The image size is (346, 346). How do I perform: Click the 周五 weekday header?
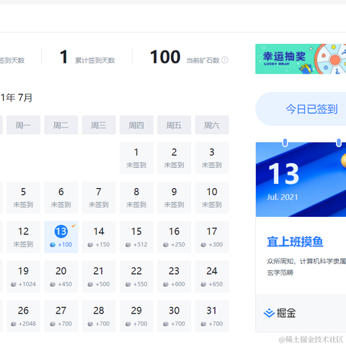(x=174, y=125)
